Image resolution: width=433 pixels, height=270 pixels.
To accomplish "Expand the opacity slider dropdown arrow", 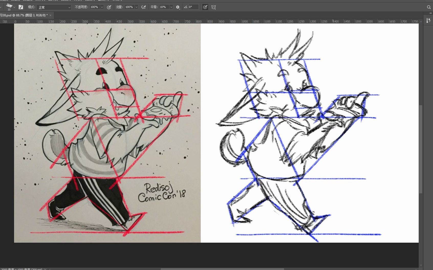I will pyautogui.click(x=102, y=7).
